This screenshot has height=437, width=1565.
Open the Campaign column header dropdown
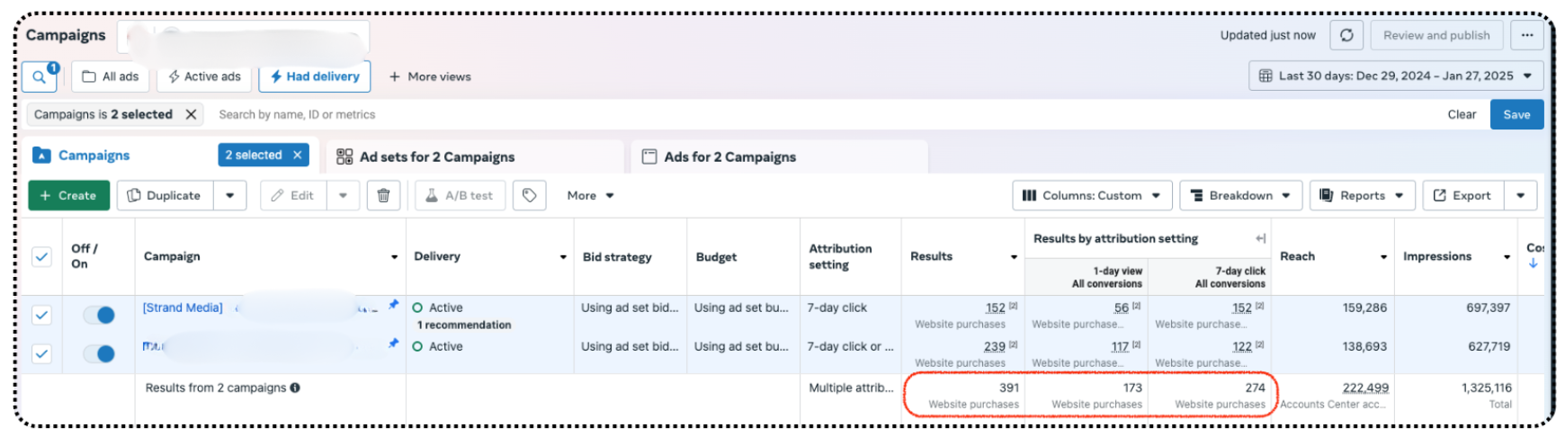point(394,257)
